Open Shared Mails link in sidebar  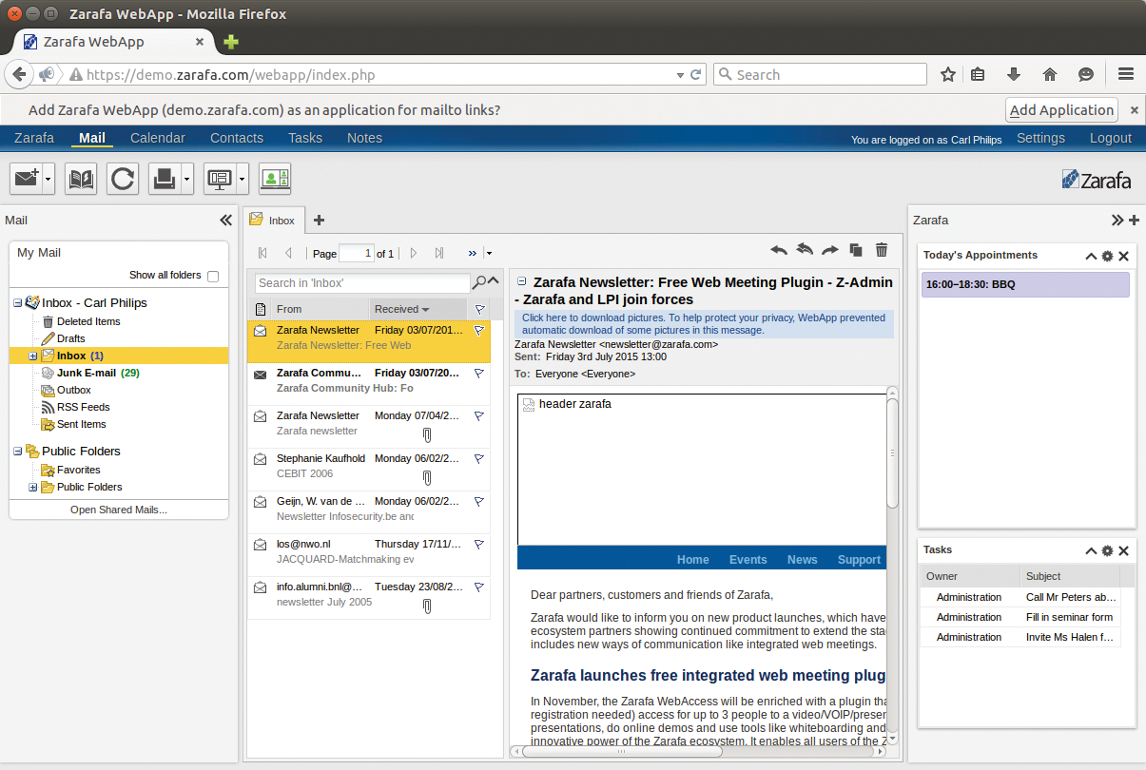(118, 509)
